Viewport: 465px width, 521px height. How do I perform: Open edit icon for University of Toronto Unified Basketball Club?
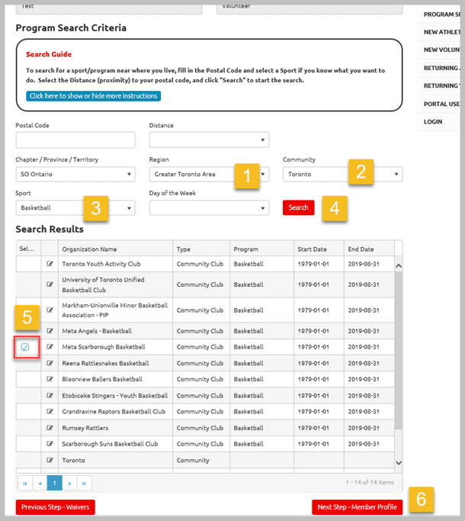click(x=50, y=285)
